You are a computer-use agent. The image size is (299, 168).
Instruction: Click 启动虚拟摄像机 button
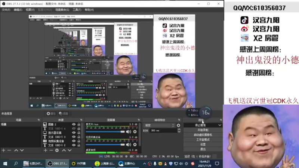[x=203, y=135]
